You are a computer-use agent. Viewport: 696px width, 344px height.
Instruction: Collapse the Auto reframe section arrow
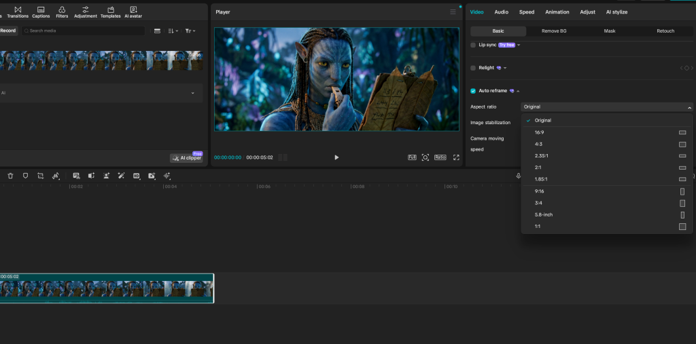click(x=518, y=91)
